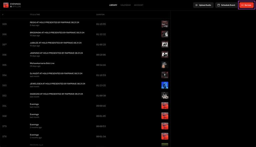
Task: Switch to the Calendar tab
Action: coord(126,5)
